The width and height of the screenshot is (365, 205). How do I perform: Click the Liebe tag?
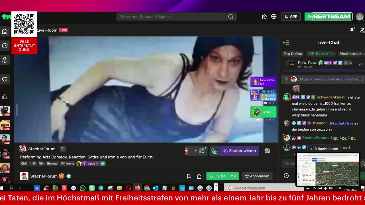(x=91, y=163)
